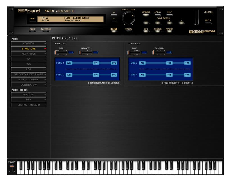Open the MFX page under Patch Effects
Screen dimensions: 231x182
coord(29,100)
